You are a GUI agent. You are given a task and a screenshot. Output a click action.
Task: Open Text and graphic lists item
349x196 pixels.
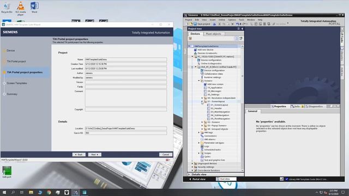pos(214,160)
